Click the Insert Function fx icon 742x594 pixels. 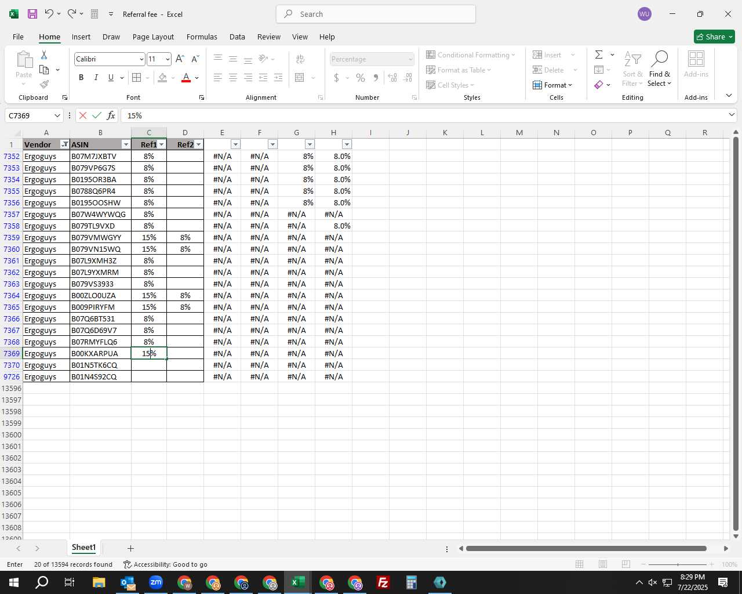(x=111, y=115)
